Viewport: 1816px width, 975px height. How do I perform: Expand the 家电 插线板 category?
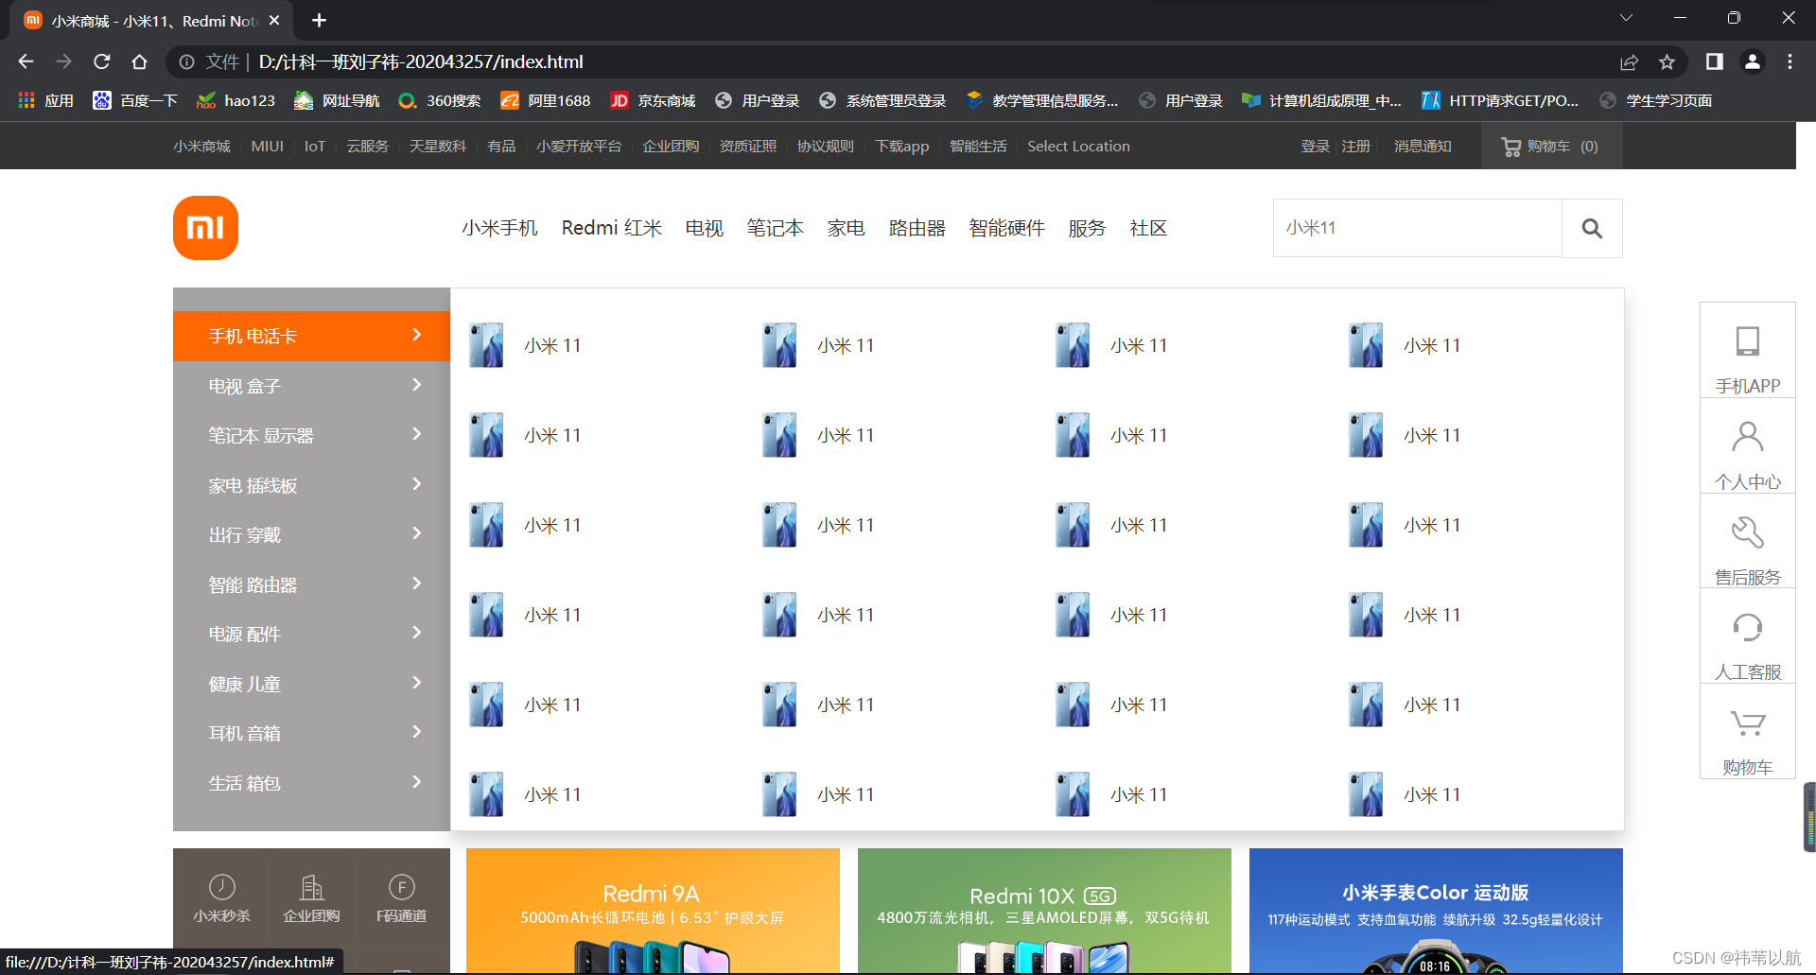pyautogui.click(x=311, y=485)
